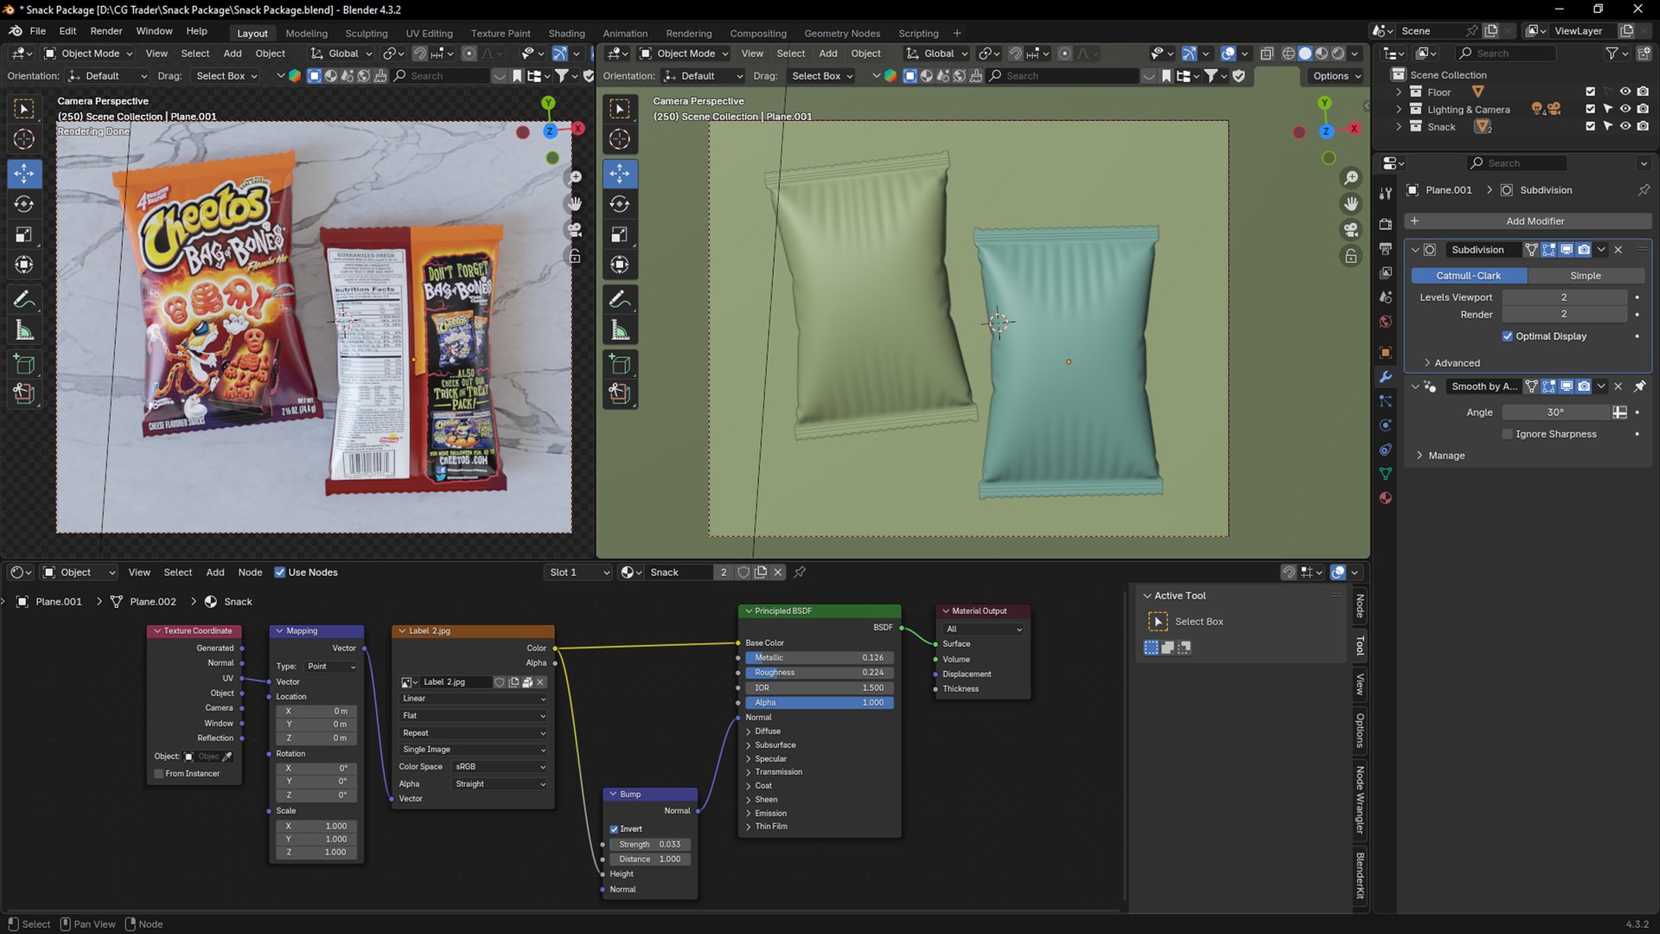
Task: Select the Scale tool in left viewport
Action: pos(24,234)
